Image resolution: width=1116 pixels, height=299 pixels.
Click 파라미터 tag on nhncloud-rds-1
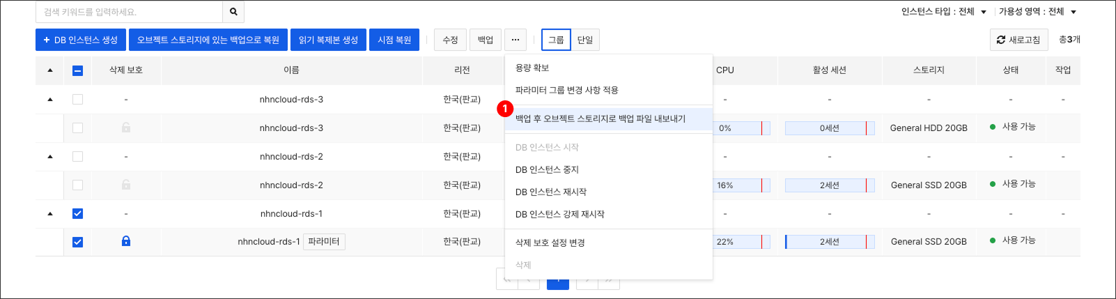pos(324,242)
